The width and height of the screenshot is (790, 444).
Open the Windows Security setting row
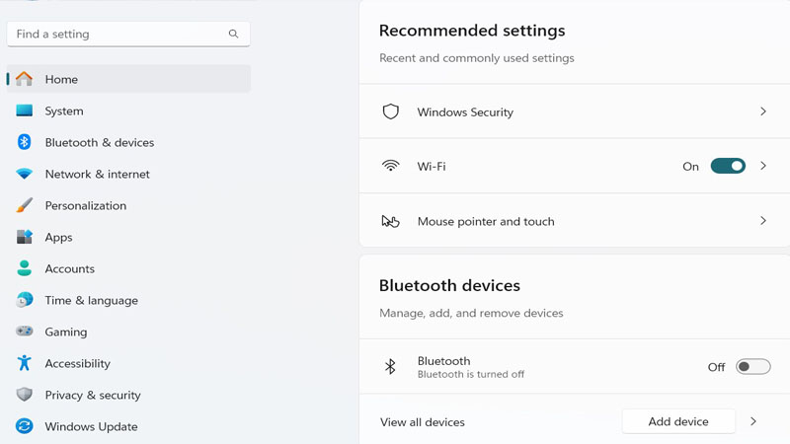[x=575, y=111]
